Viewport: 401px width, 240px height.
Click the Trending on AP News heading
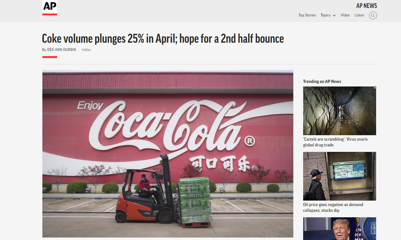point(322,81)
